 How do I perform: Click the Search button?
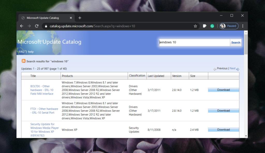point(235,42)
